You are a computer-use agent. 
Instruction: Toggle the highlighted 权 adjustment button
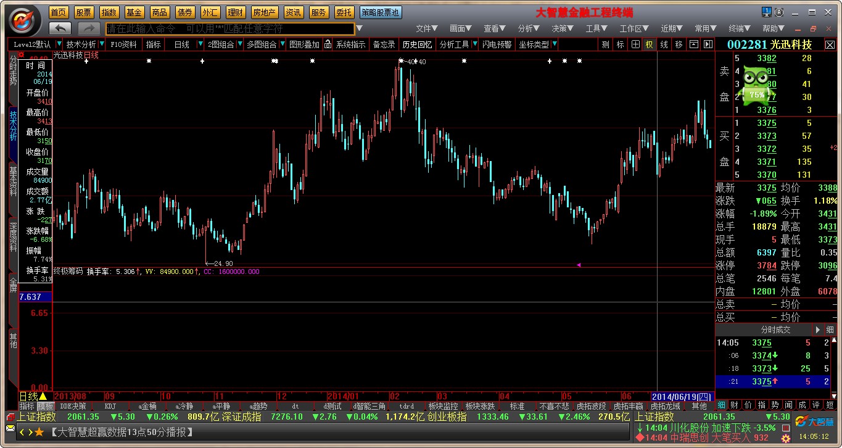(x=649, y=44)
